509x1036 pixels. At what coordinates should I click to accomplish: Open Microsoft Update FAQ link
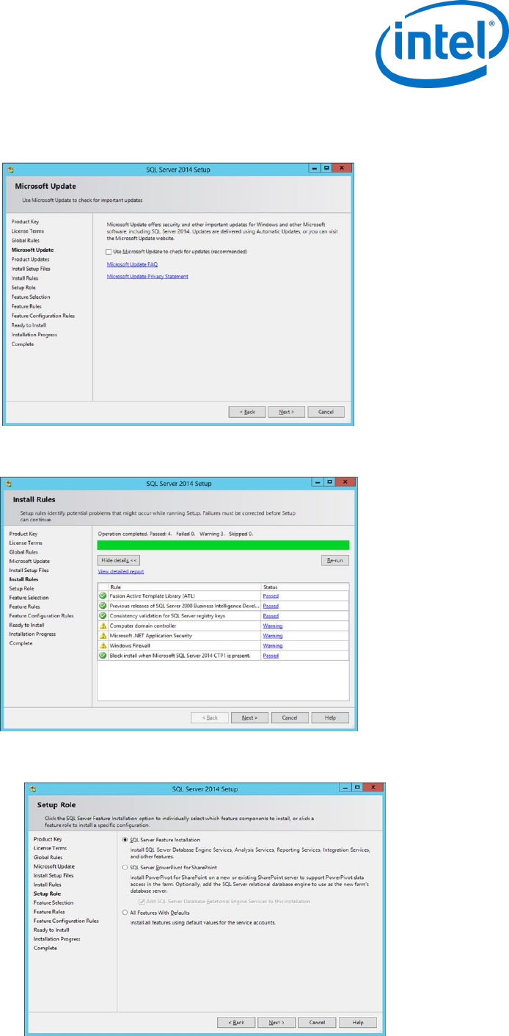(132, 264)
